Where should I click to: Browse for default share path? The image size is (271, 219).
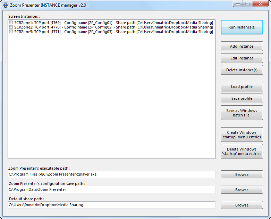[242, 205]
